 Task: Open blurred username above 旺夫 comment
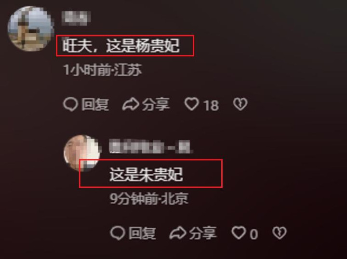pos(76,18)
